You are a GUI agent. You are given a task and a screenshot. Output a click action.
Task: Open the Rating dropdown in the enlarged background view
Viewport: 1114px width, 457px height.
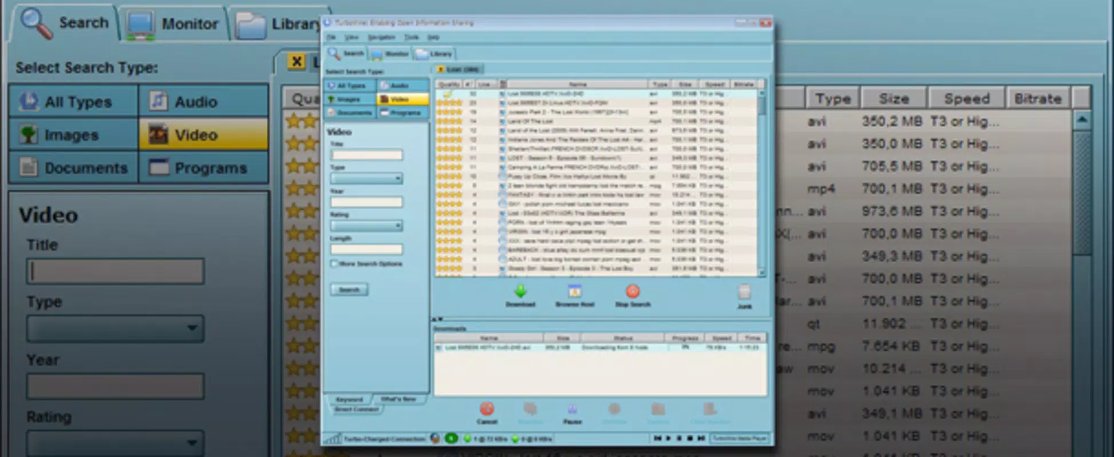pos(115,443)
